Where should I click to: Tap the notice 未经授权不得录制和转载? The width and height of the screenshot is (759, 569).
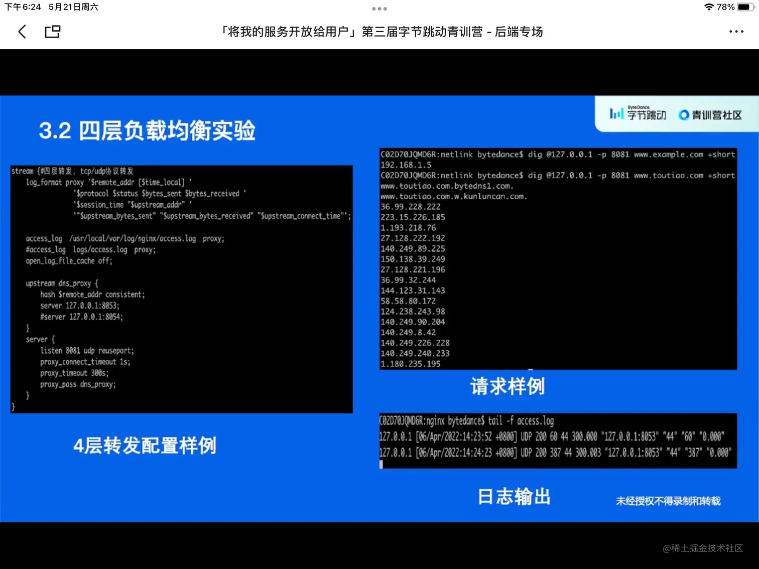tap(668, 501)
